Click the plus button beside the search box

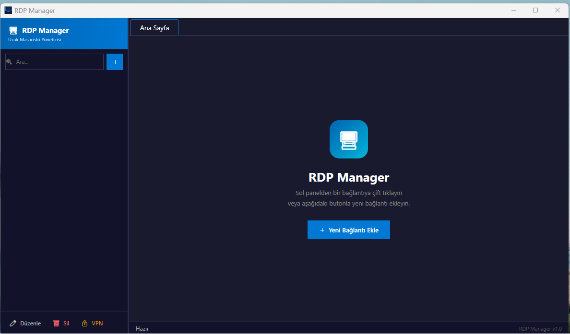pos(115,62)
